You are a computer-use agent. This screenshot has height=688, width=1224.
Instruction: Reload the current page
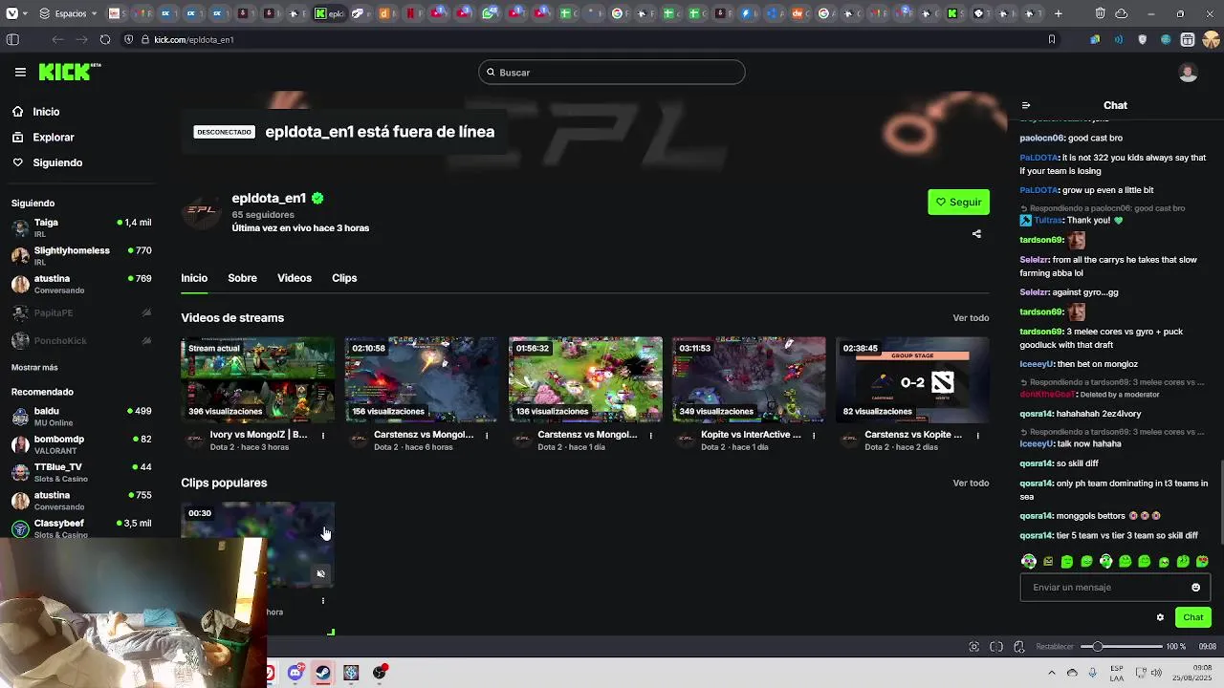click(x=104, y=39)
